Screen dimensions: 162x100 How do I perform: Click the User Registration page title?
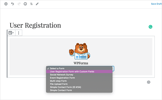[x=35, y=25]
